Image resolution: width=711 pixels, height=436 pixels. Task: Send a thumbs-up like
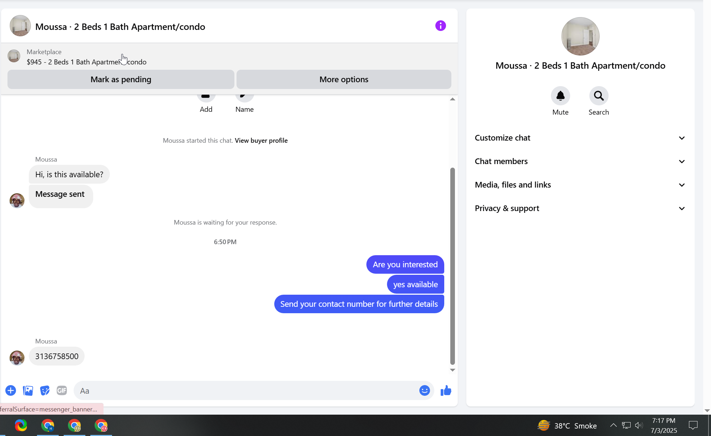point(446,390)
